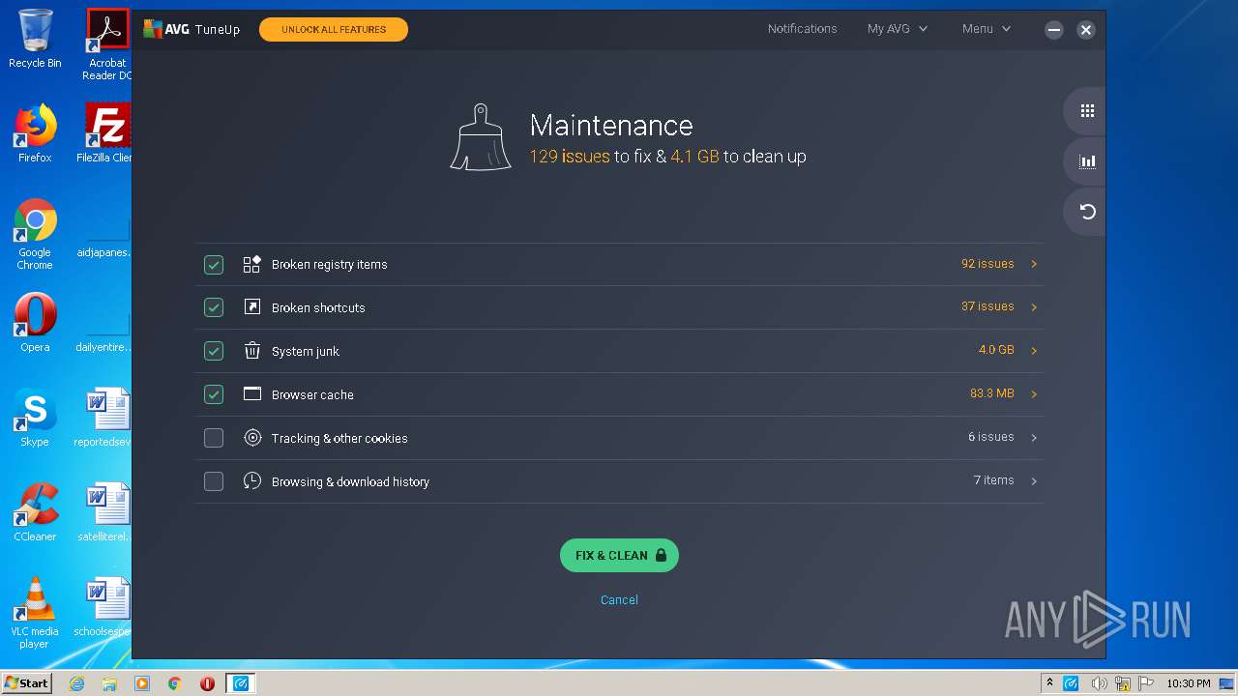The width and height of the screenshot is (1238, 696).
Task: Select the VLC media player desktop icon
Action: (x=35, y=613)
